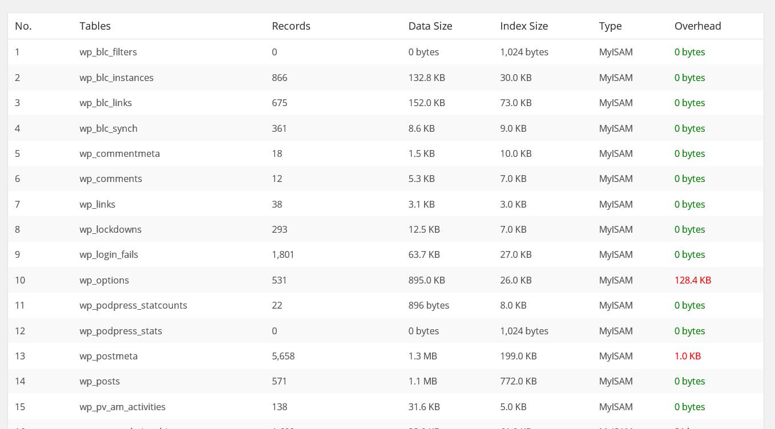Viewport: 775px width, 429px height.
Task: Click the red 128.4 KB overhead value
Action: 692,280
